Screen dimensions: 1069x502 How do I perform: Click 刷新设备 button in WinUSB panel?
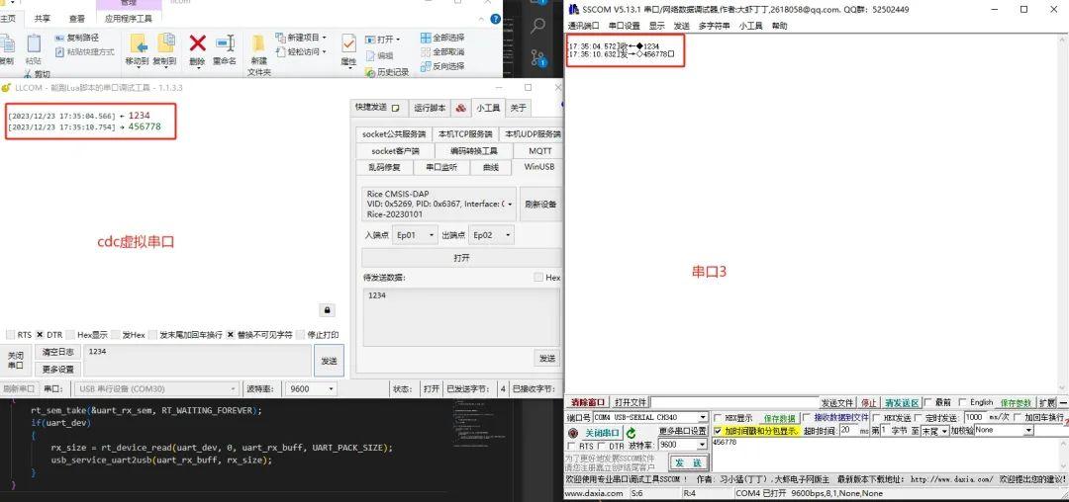pos(540,205)
